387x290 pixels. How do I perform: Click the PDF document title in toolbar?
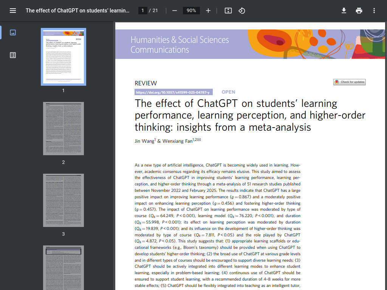click(x=77, y=11)
